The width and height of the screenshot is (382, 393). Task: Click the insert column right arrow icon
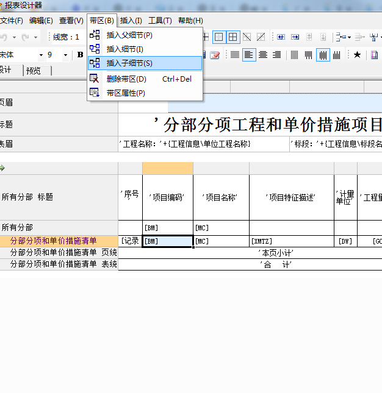(x=295, y=37)
